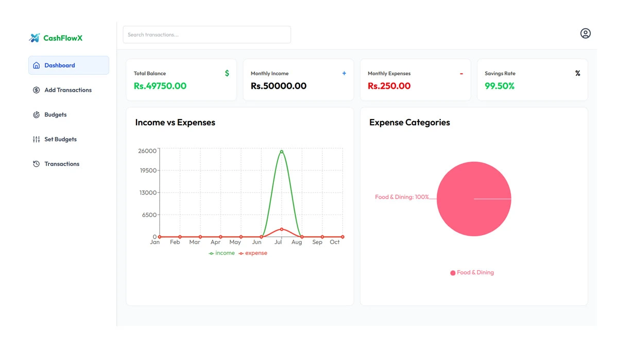The height and width of the screenshot is (348, 618).
Task: Open the Budgets section
Action: point(68,115)
